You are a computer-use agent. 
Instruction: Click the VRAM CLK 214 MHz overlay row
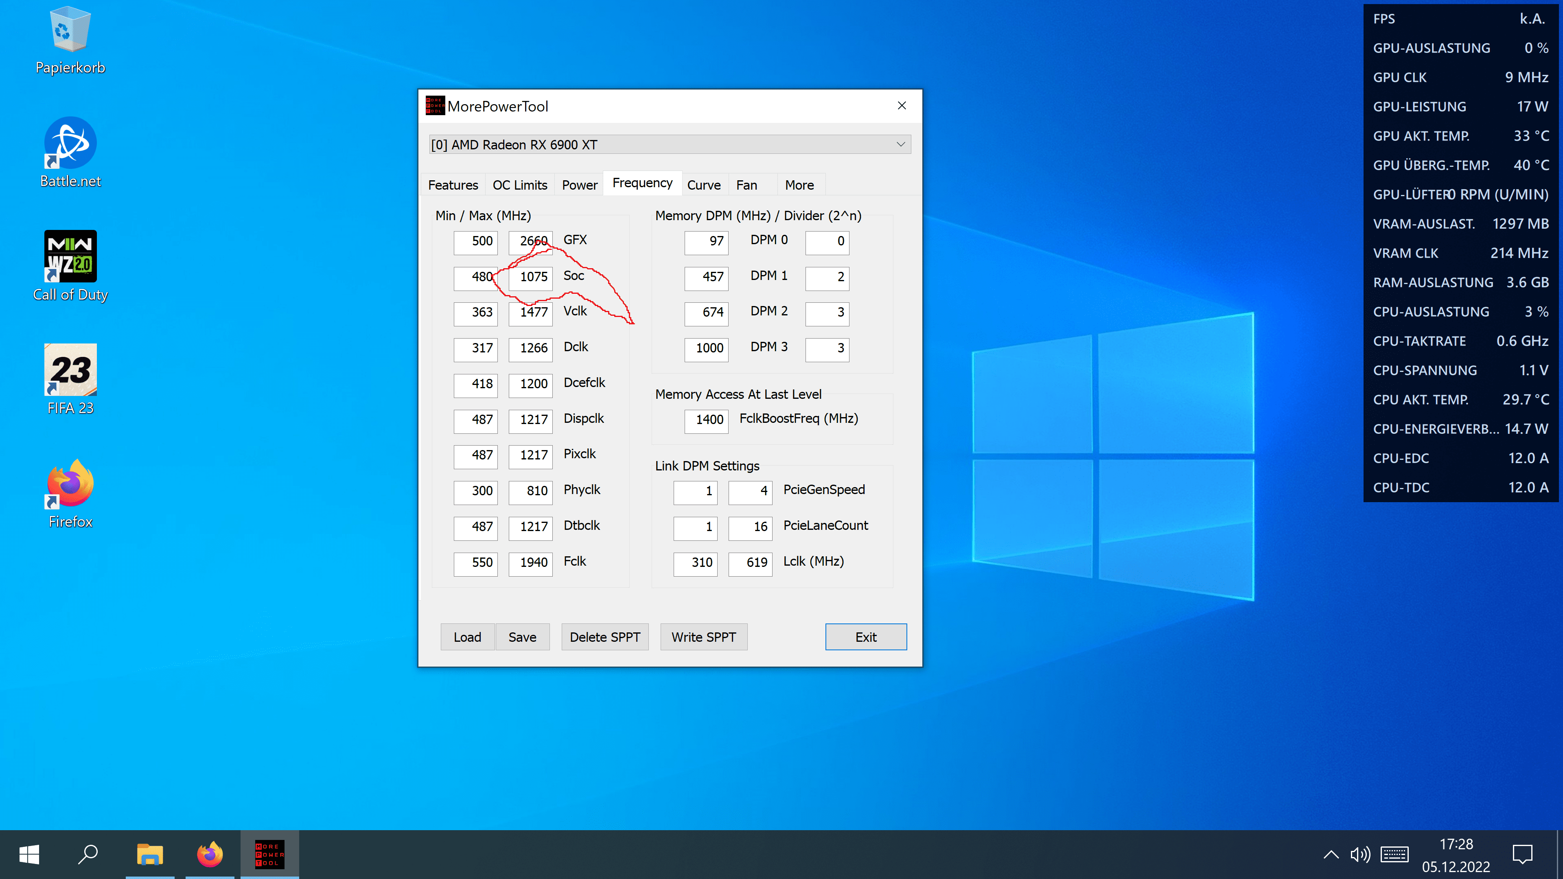pyautogui.click(x=1460, y=253)
